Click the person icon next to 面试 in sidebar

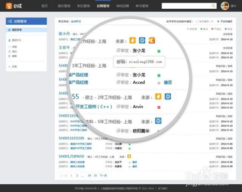click(9, 40)
